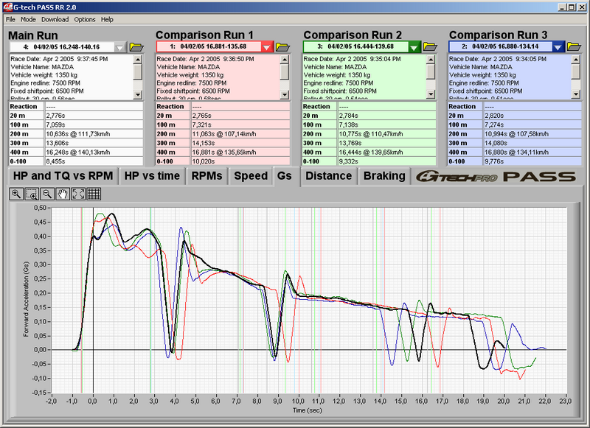590x428 pixels.
Task: Click the scroll-down arrow in Comparison Run 1 details
Action: pyautogui.click(x=285, y=94)
